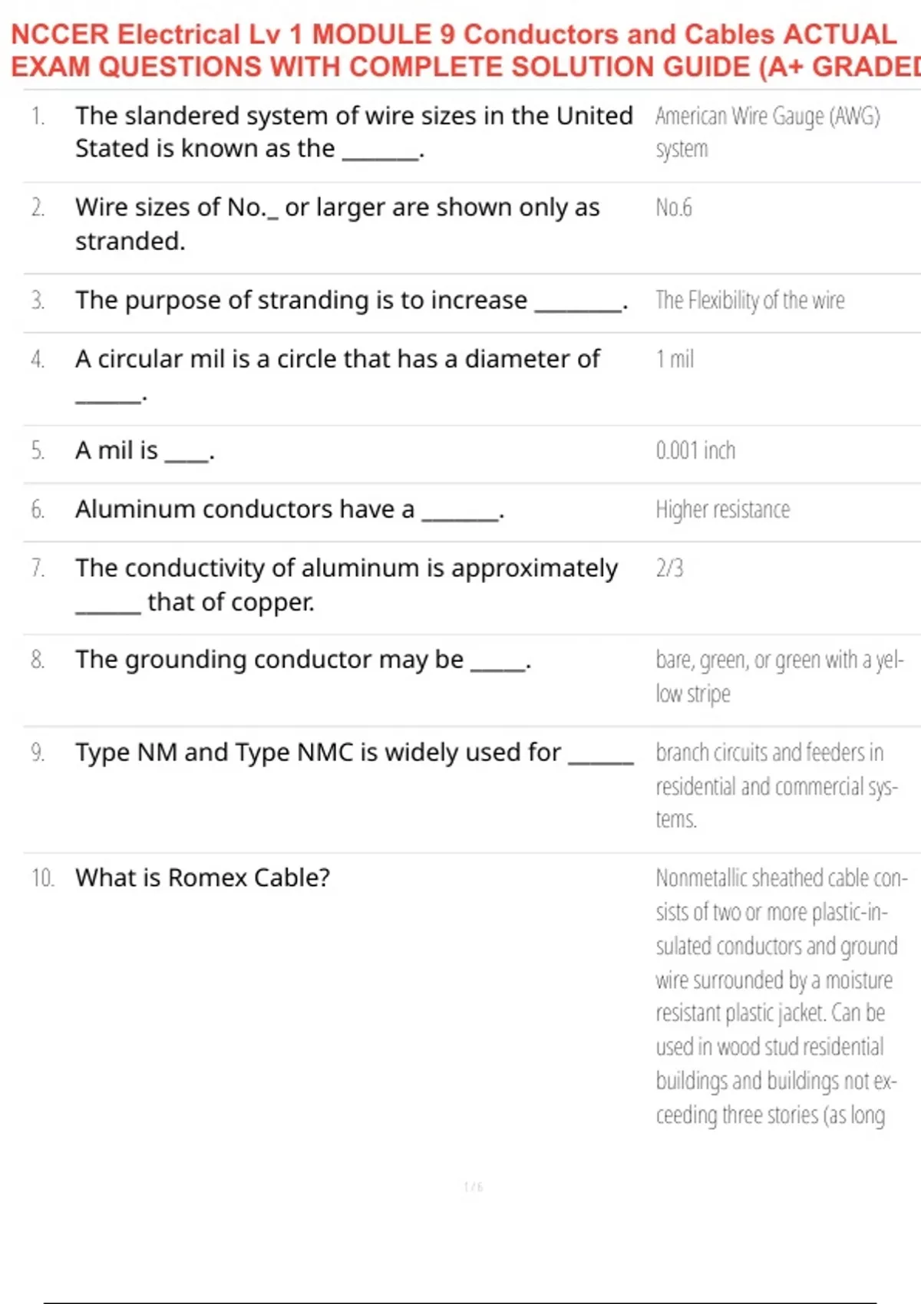The height and width of the screenshot is (1304, 921).
Task: Click the Type NM and NMC question
Action: [353, 753]
